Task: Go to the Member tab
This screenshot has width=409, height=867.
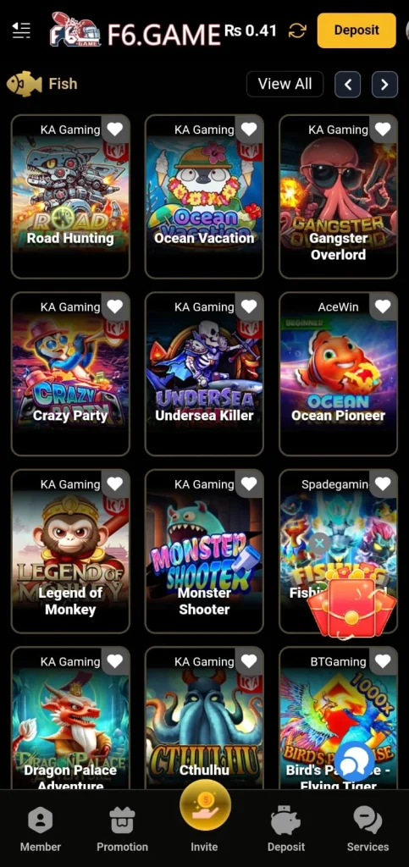Action: [x=41, y=829]
